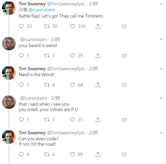
Task: Open chevron menu on 'Can you even code?' tweet
Action: (x=161, y=133)
